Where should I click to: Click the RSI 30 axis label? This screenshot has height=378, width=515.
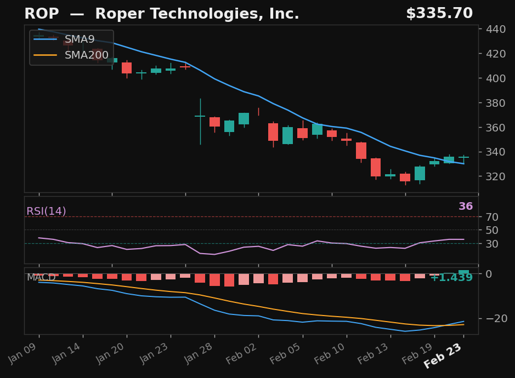(493, 244)
